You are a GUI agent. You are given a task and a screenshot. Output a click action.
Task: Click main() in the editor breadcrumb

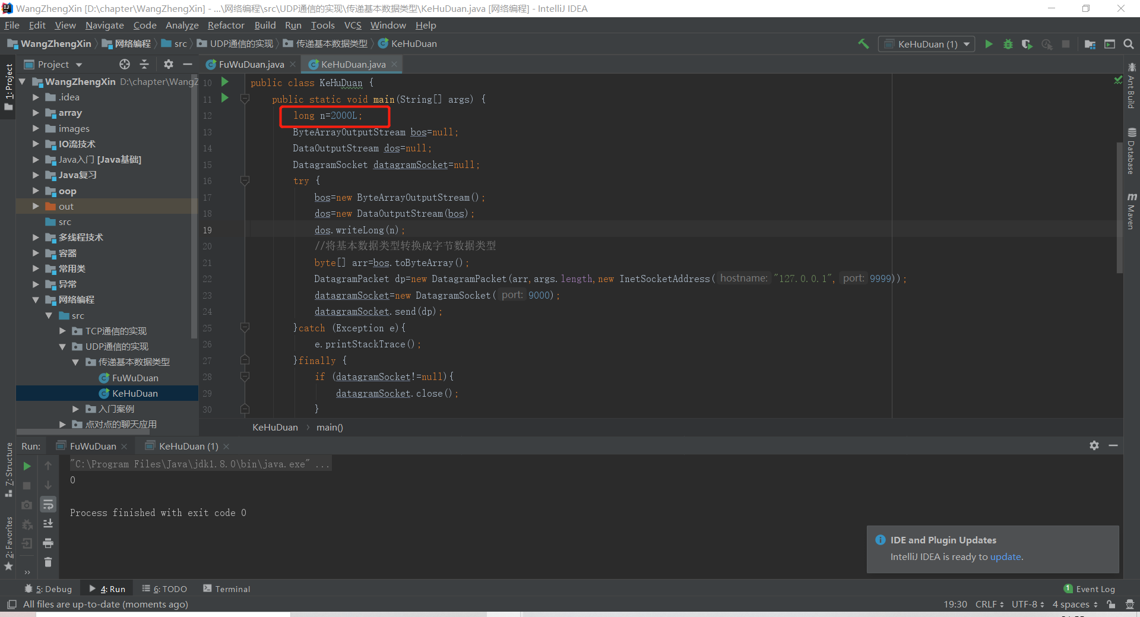(x=330, y=428)
